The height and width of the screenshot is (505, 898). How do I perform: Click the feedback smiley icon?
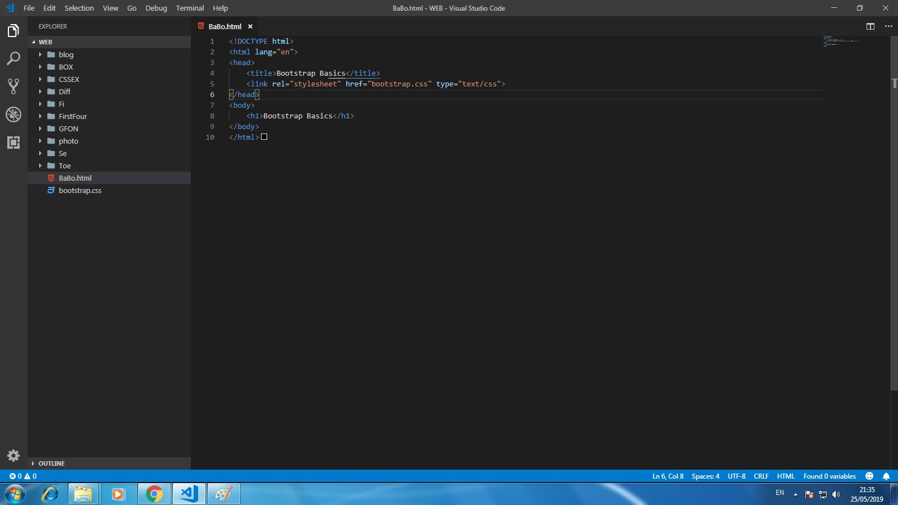click(869, 476)
